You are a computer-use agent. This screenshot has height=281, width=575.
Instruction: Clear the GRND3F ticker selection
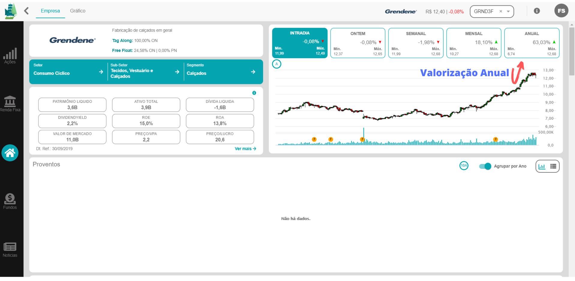point(501,11)
